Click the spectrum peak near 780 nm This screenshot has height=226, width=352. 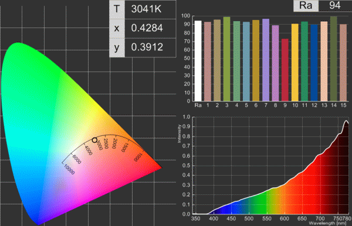click(x=346, y=121)
